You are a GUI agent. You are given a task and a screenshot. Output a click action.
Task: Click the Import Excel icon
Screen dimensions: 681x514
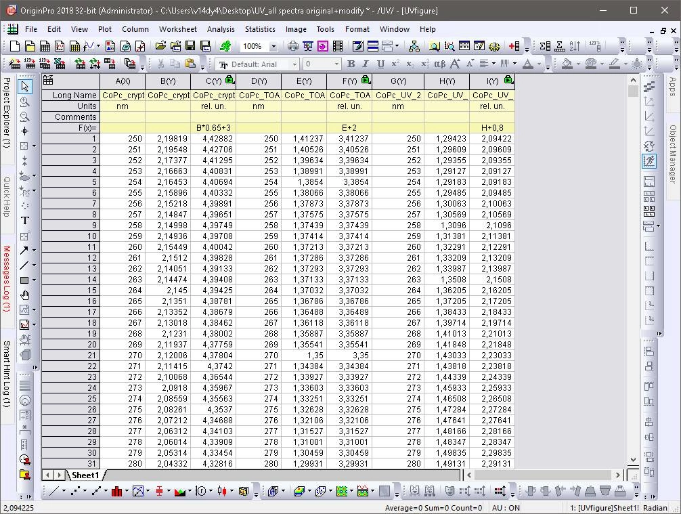click(60, 64)
